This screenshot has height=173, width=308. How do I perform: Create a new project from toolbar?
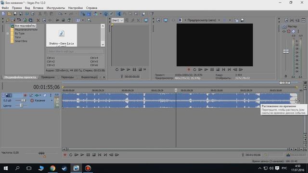[x=3, y=14]
